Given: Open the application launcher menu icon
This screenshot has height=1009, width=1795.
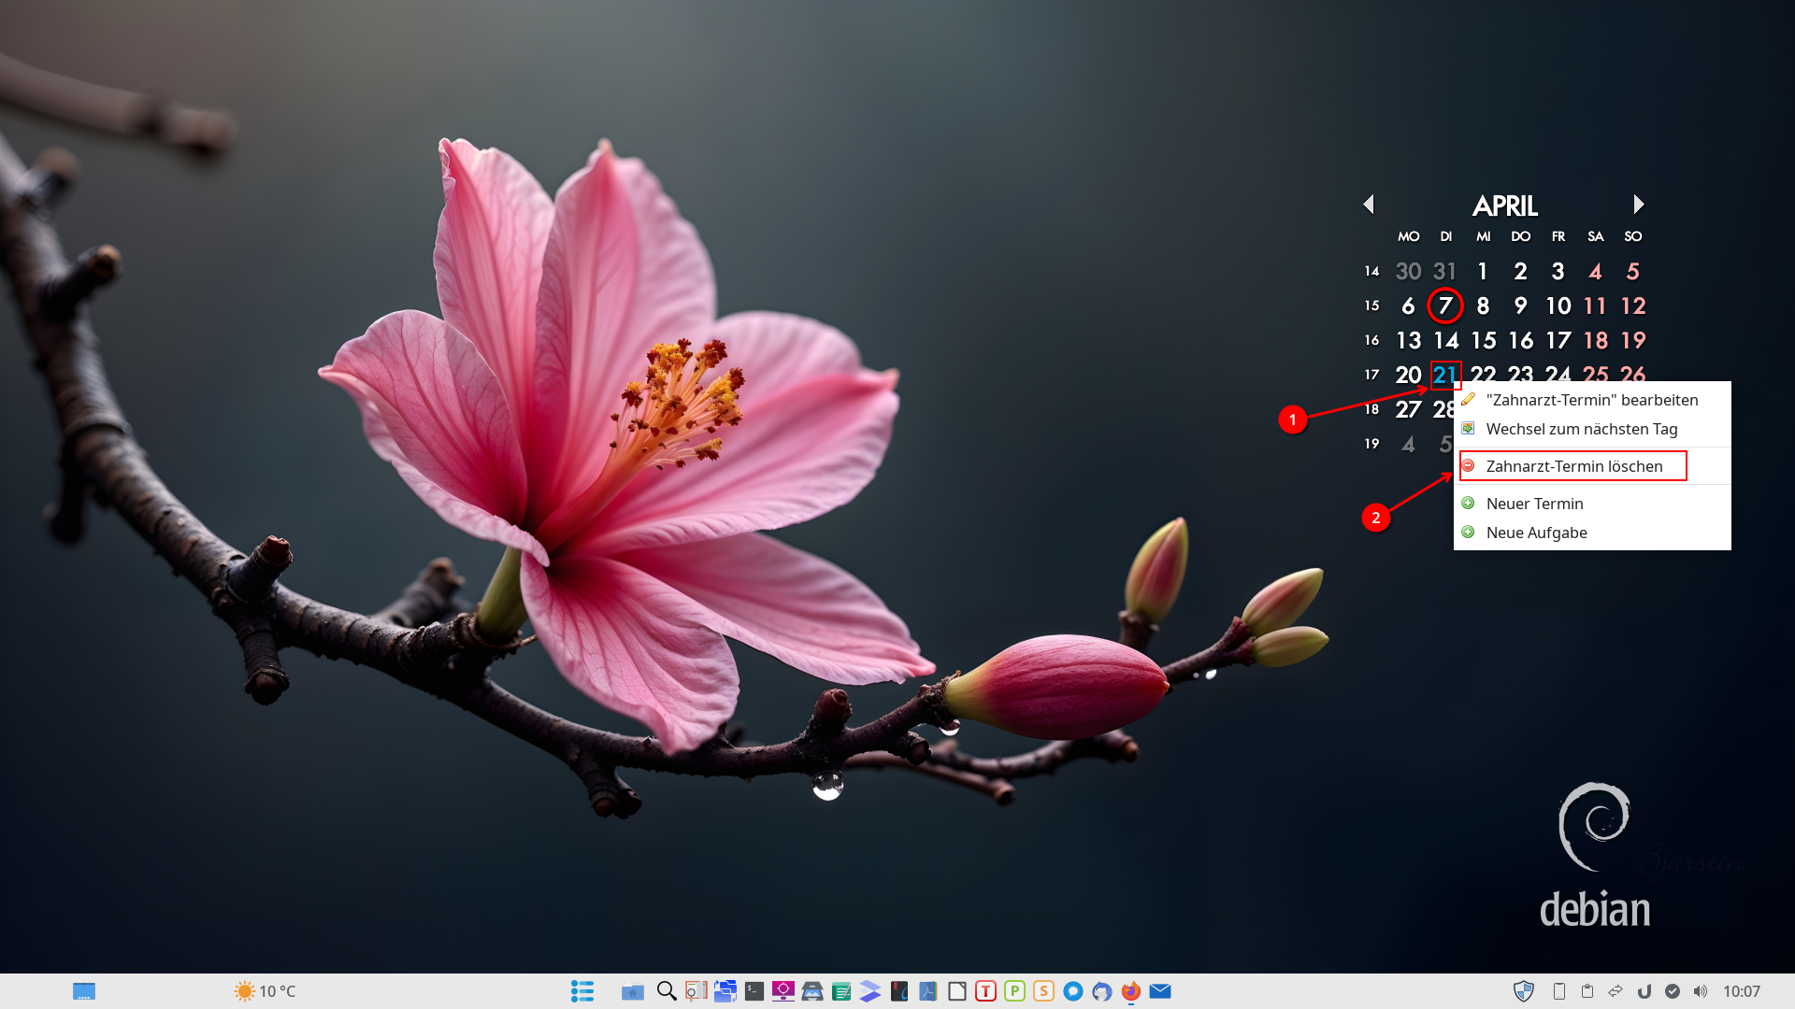Looking at the screenshot, I should pos(582,991).
